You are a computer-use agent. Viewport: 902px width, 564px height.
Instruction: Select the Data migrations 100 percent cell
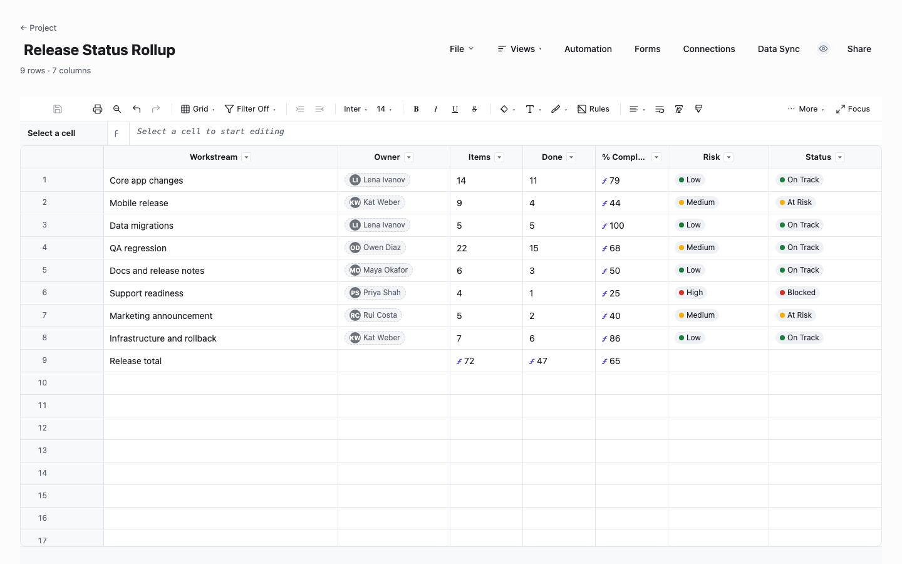click(x=631, y=226)
